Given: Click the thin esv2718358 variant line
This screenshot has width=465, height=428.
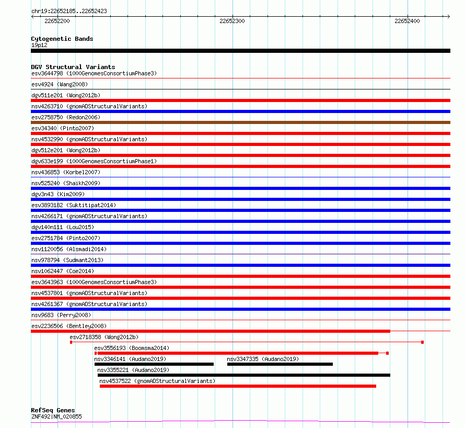Looking at the screenshot, I should (247, 342).
